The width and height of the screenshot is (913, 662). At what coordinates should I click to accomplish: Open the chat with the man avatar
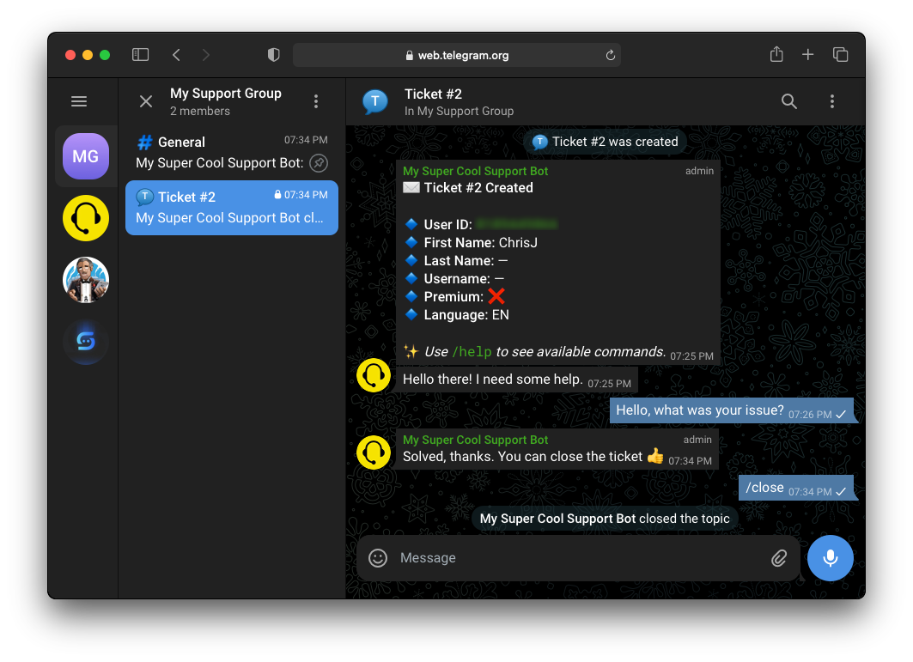click(86, 279)
